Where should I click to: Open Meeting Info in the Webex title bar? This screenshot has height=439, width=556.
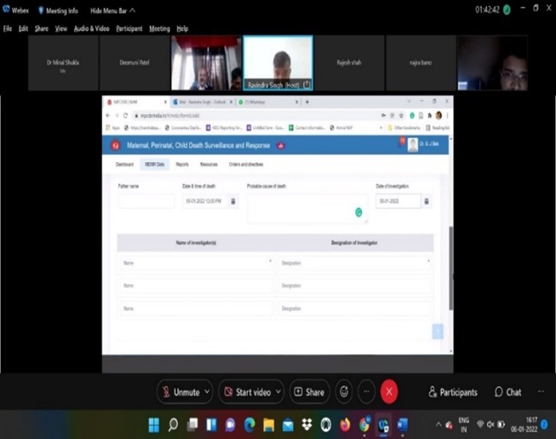(x=57, y=10)
